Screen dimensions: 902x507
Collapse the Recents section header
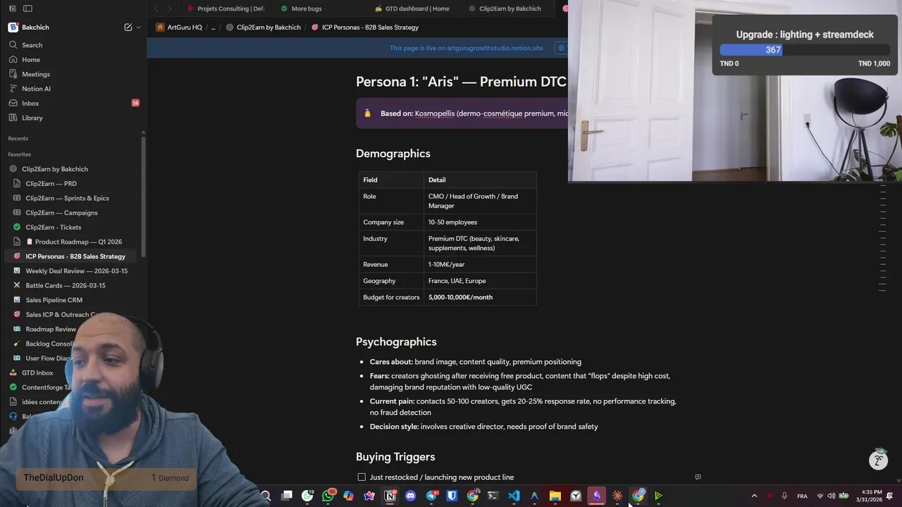click(18, 139)
